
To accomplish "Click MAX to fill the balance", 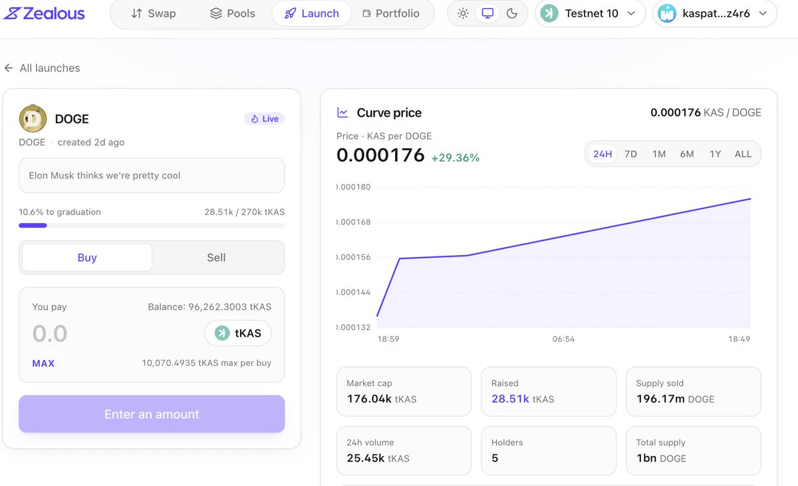I will tap(43, 363).
